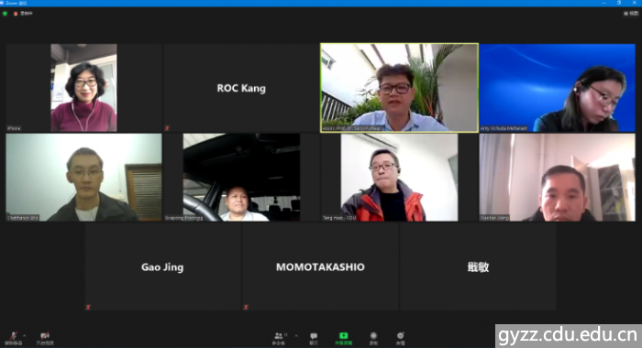
Task: Select the MOMOTAKASHIO participant tile
Action: pos(320,266)
